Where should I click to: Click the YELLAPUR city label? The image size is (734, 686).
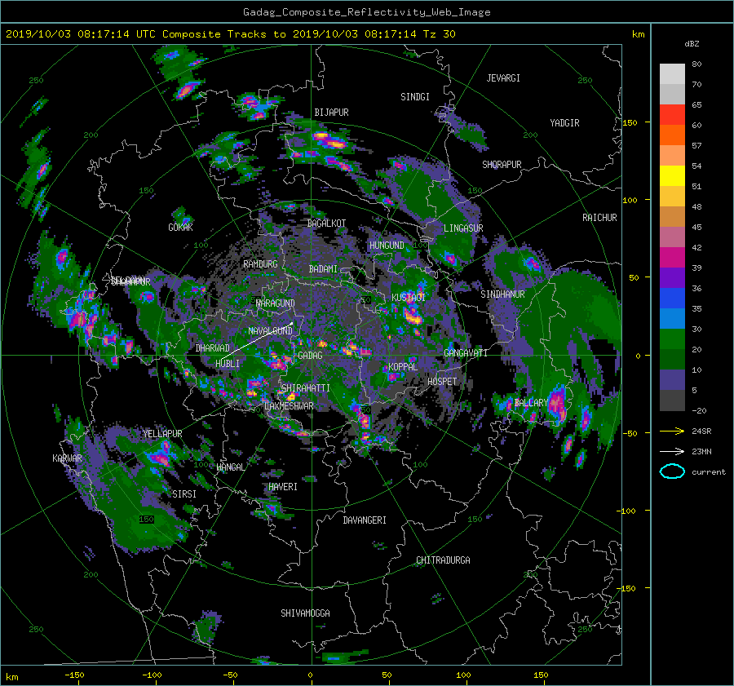[163, 434]
